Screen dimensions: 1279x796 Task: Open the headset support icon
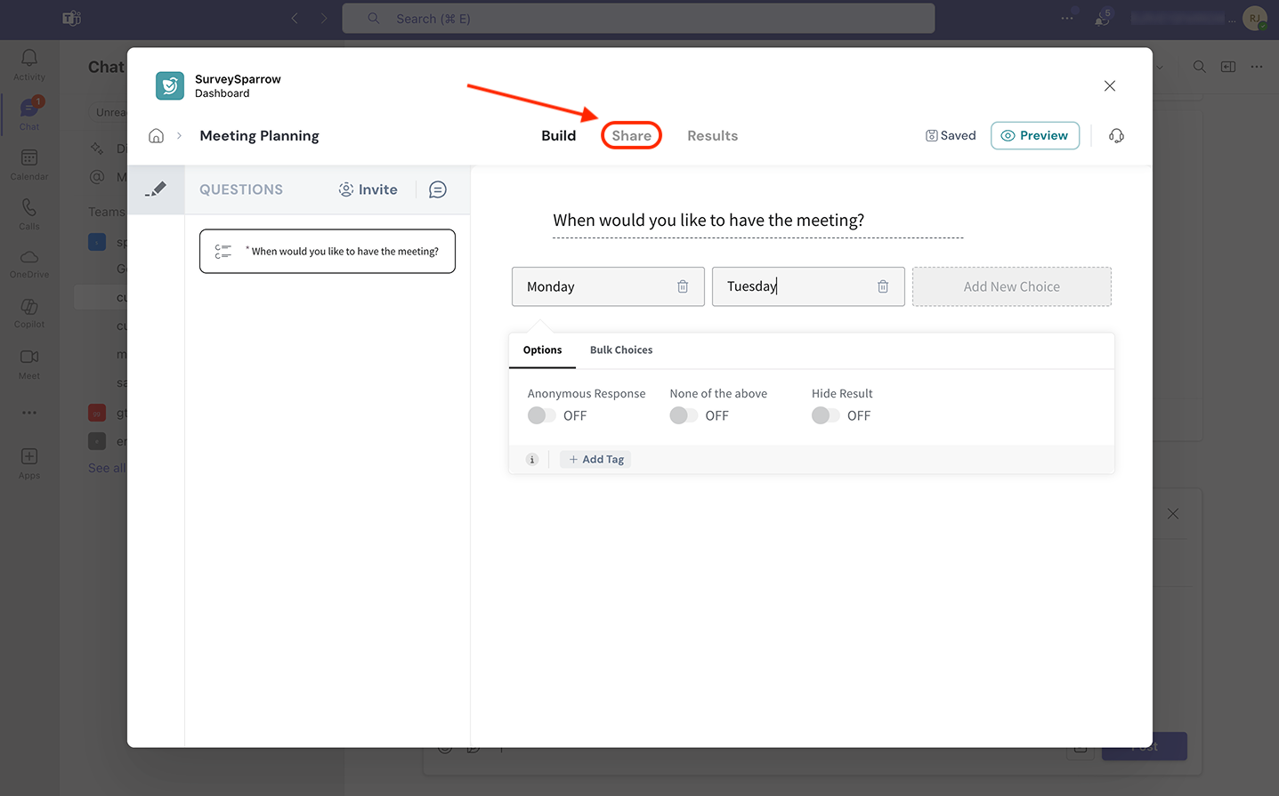tap(1116, 136)
